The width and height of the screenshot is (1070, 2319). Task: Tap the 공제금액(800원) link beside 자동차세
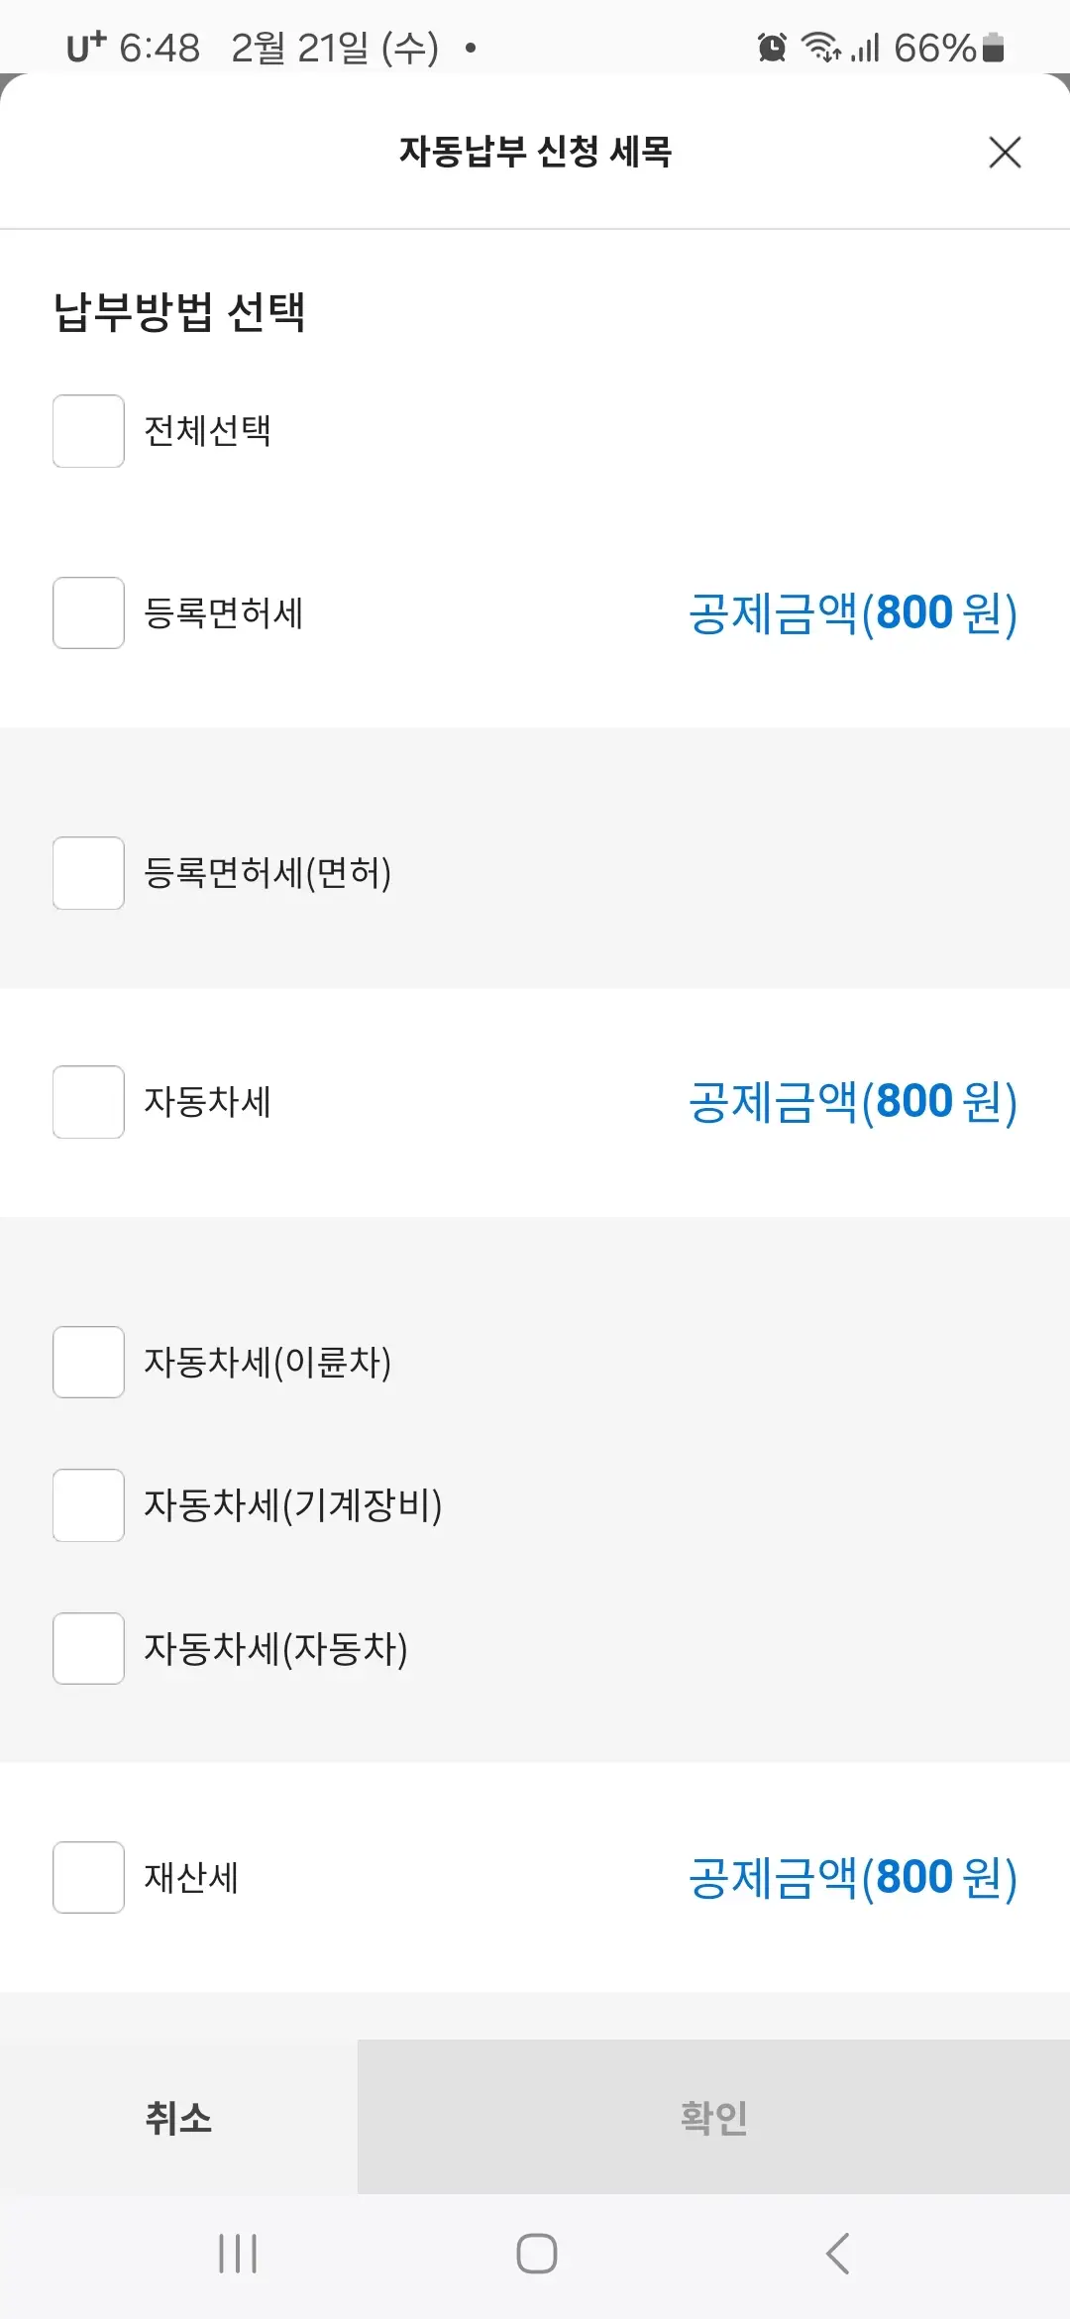pyautogui.click(x=850, y=1103)
